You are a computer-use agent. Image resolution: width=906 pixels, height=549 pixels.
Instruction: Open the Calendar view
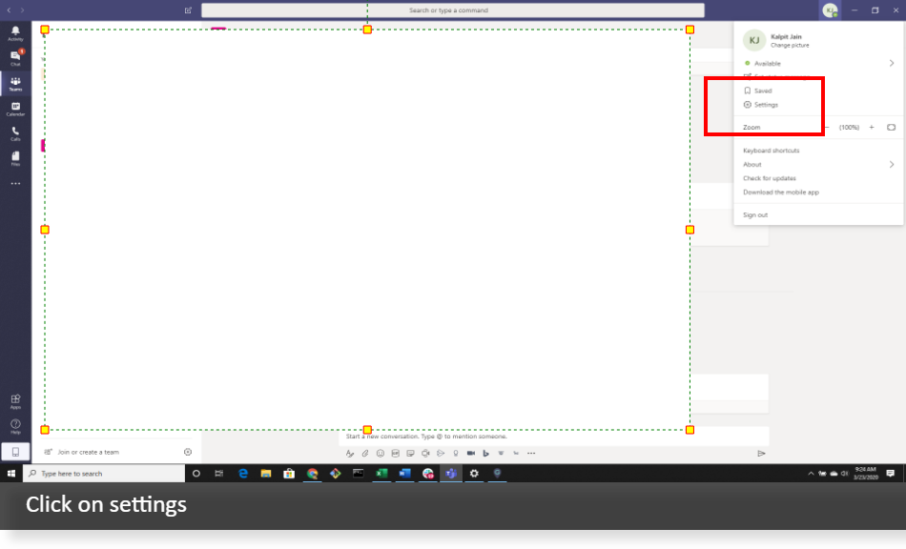14,111
